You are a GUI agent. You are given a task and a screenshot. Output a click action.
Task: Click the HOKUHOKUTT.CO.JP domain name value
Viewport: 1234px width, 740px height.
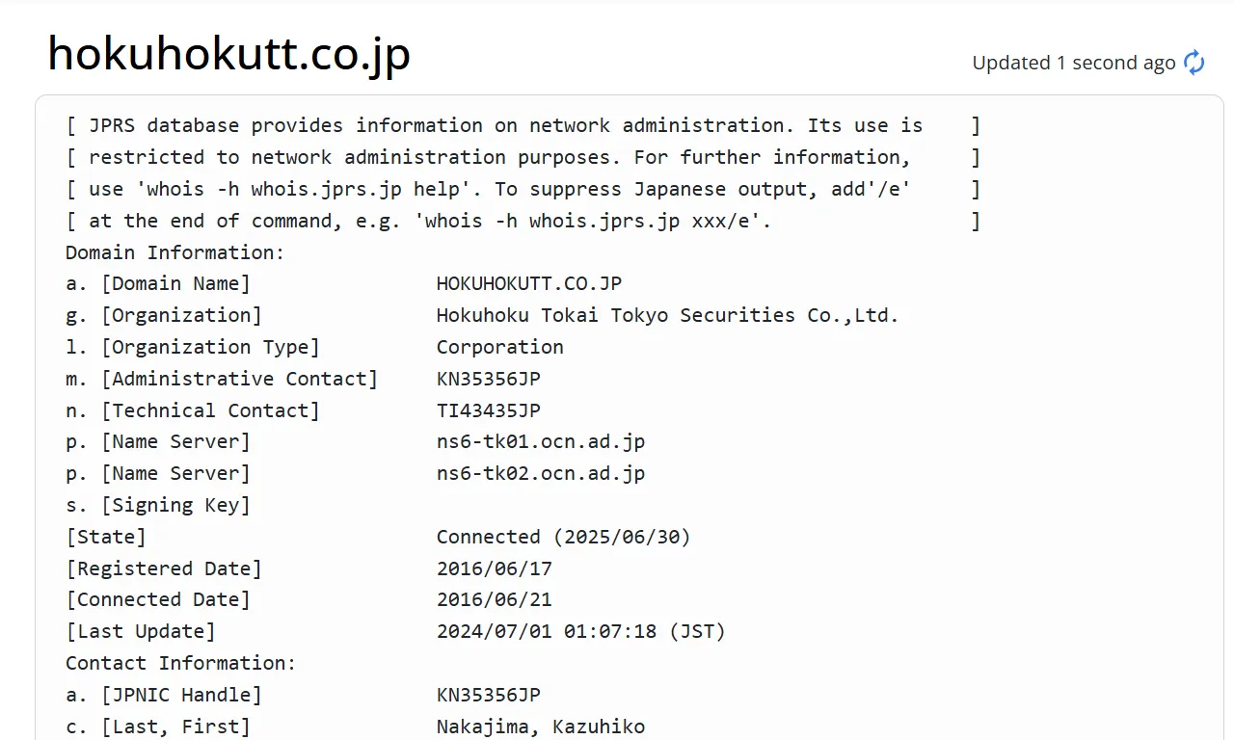tap(529, 284)
